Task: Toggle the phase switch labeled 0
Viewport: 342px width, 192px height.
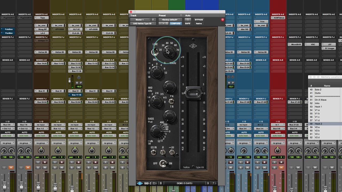Action: 163,153
